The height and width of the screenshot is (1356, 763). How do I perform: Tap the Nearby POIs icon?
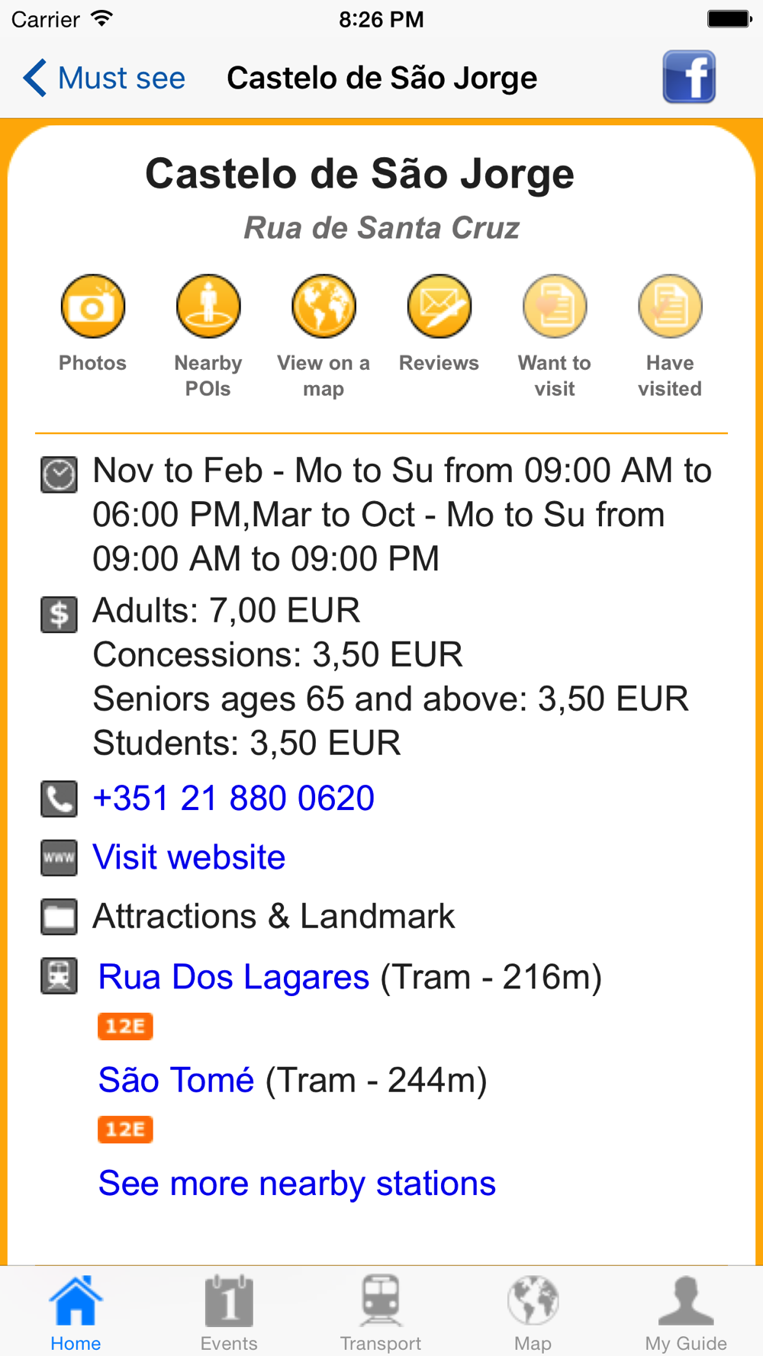pos(208,307)
